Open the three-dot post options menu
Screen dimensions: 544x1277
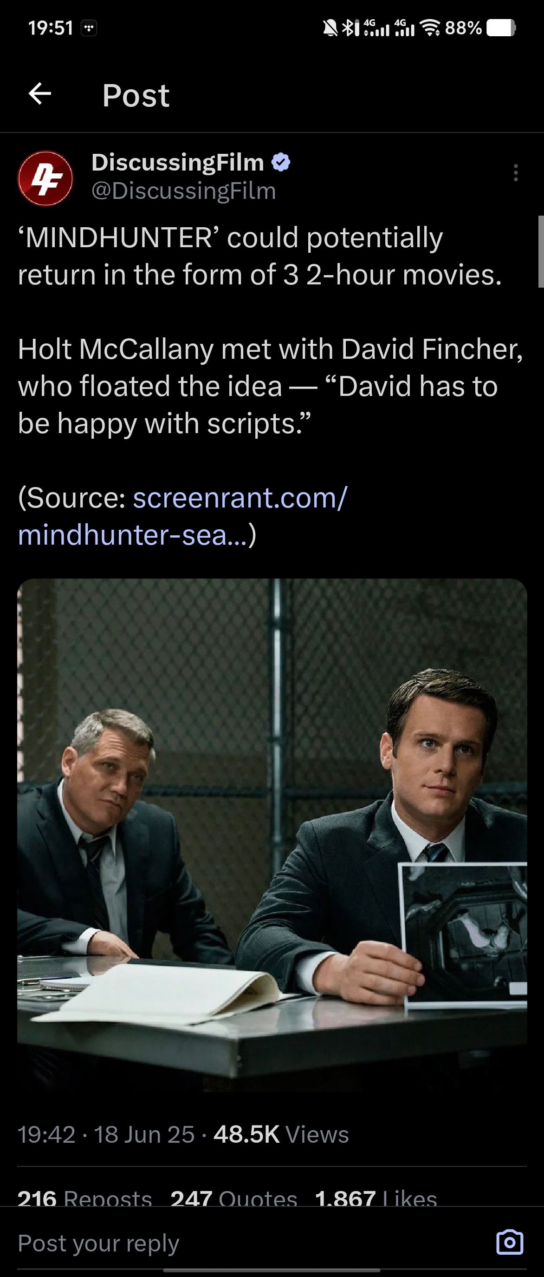coord(516,172)
